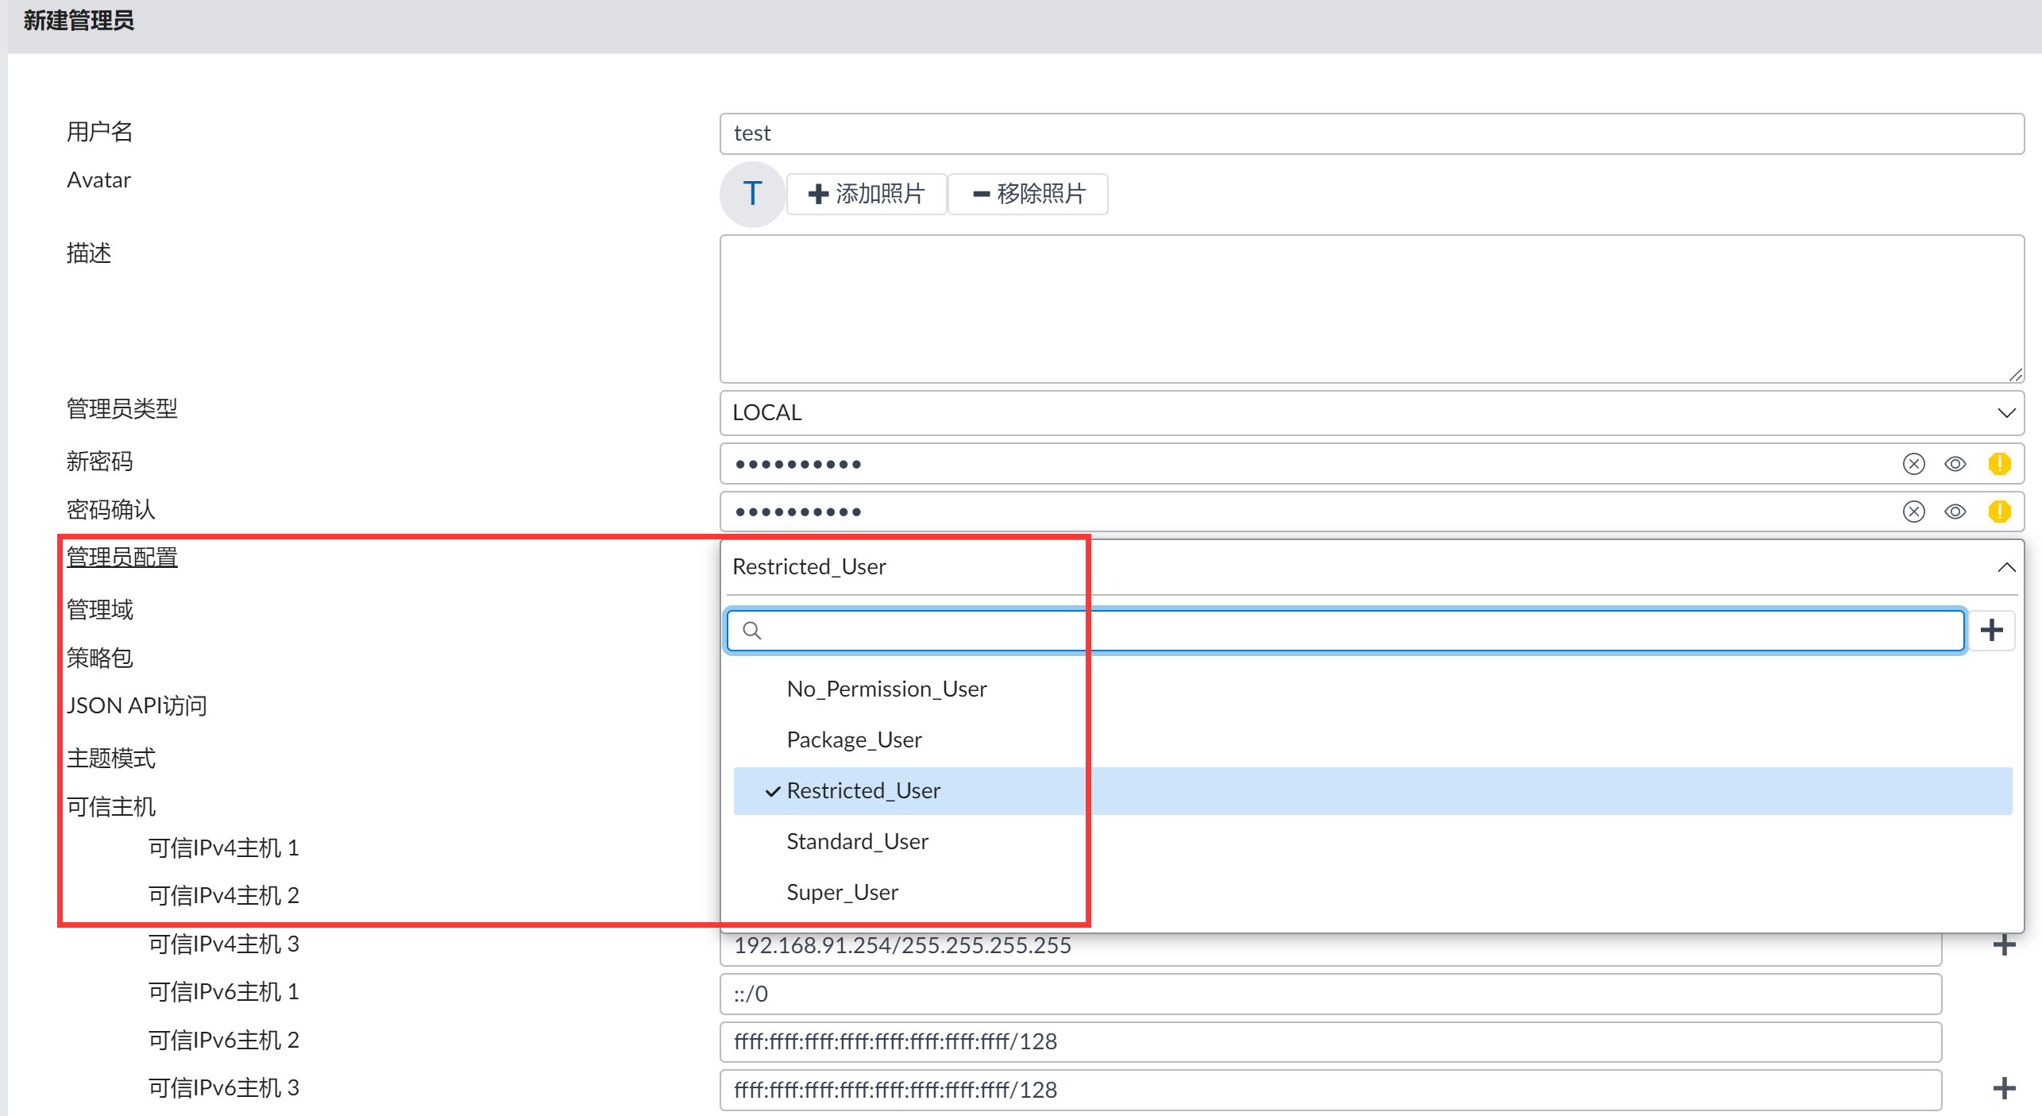The height and width of the screenshot is (1116, 2042).
Task: Add another trusted IPv6 host row
Action: (2004, 1088)
